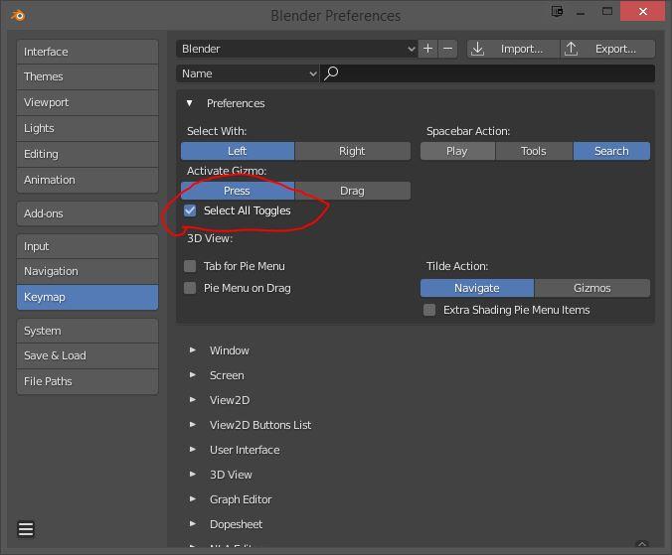The image size is (672, 555).
Task: Open the System preferences tab
Action: [x=87, y=331]
